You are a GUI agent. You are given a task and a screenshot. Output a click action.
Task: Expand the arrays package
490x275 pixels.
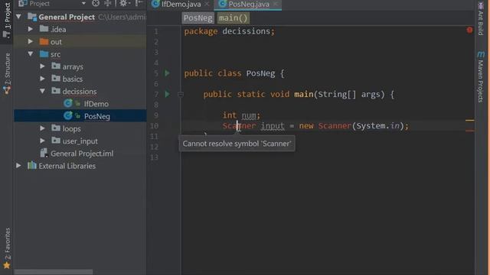tap(43, 66)
